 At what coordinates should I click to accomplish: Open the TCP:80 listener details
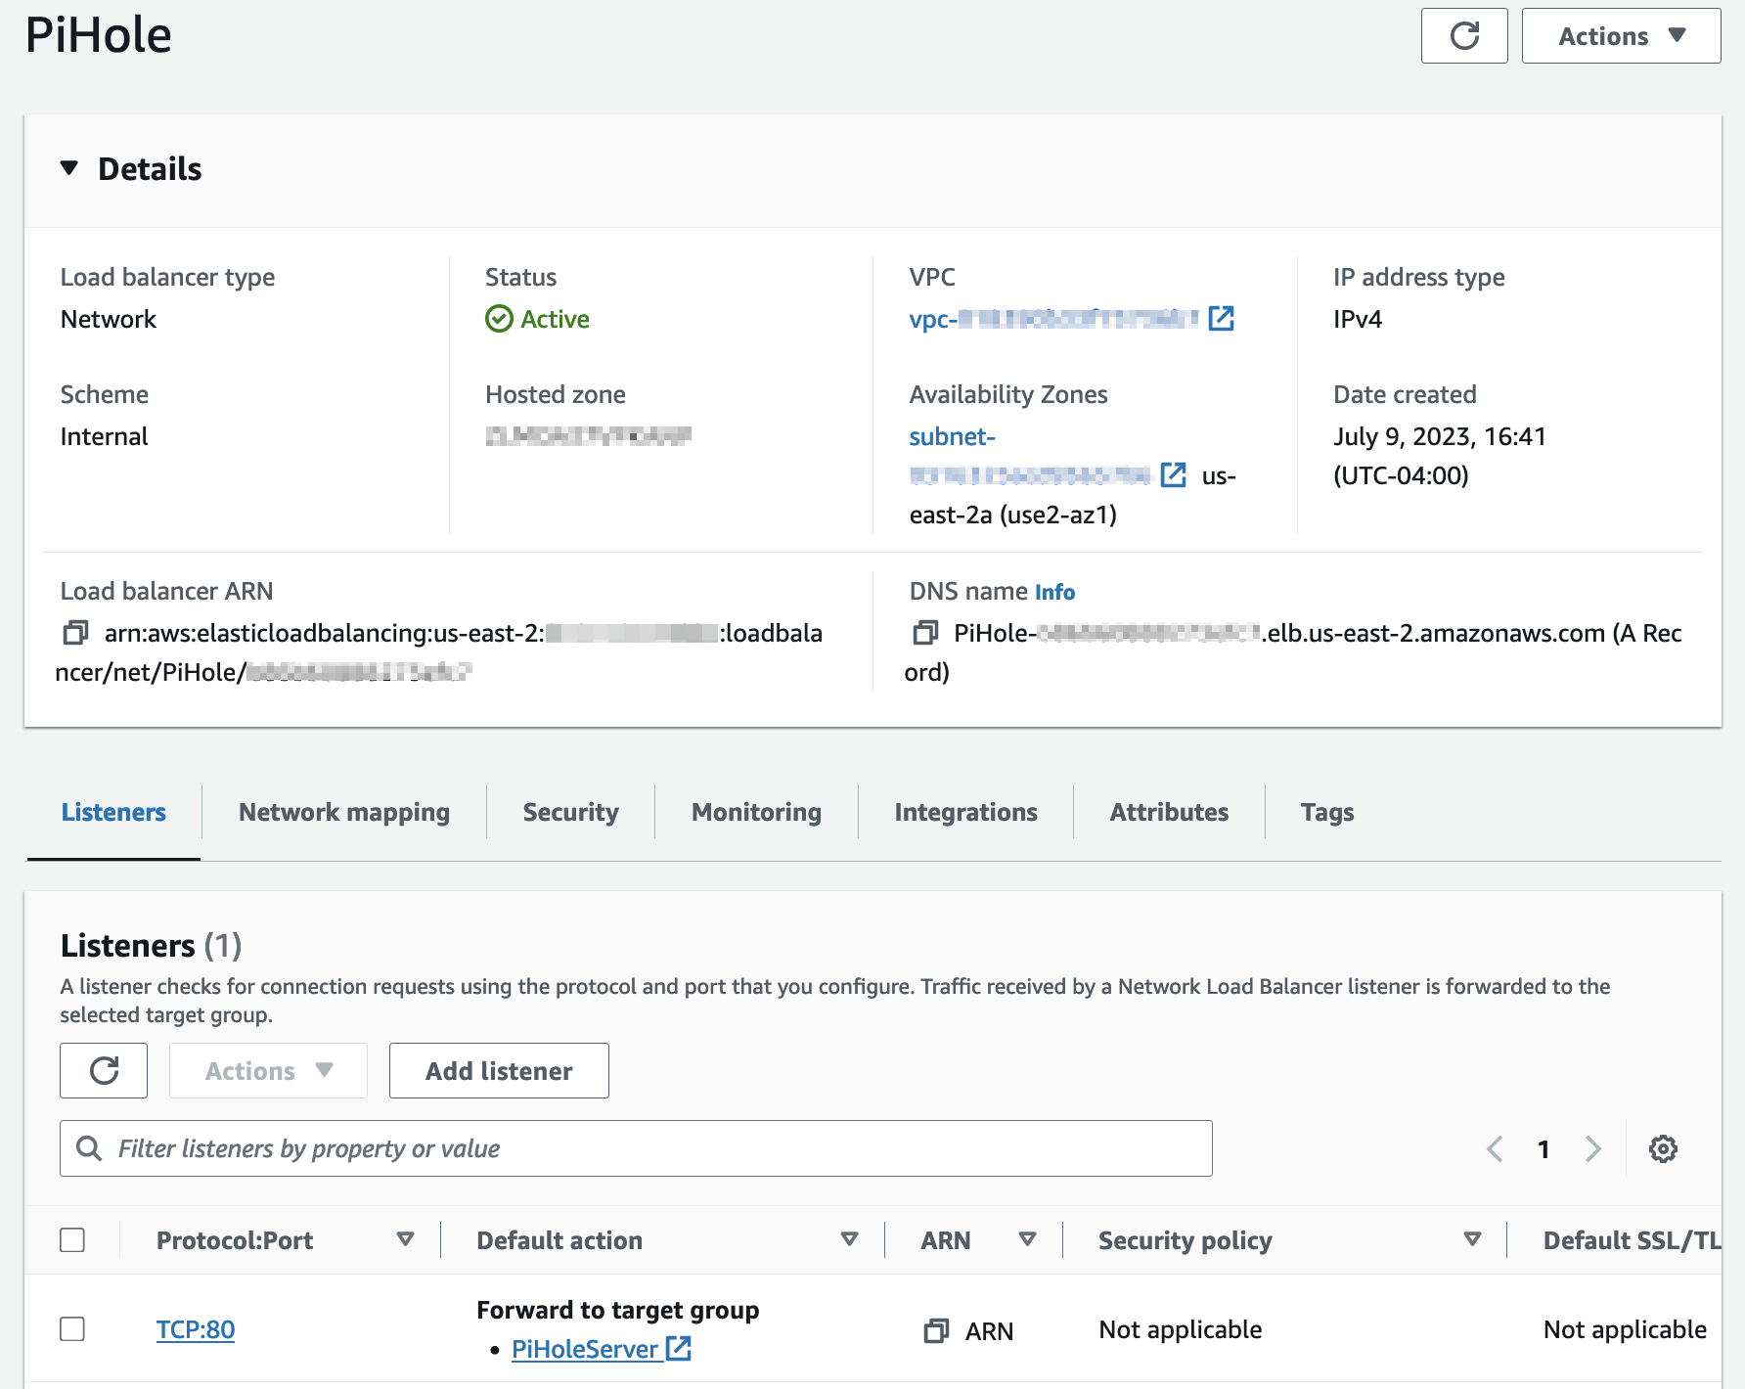(195, 1329)
